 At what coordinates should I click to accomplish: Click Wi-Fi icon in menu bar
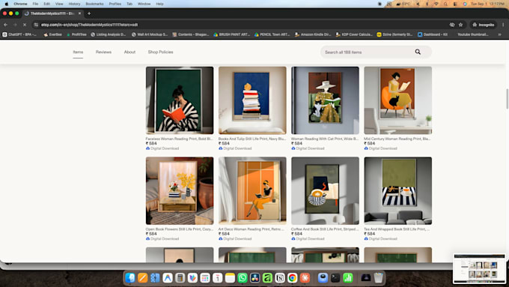tap(436, 4)
